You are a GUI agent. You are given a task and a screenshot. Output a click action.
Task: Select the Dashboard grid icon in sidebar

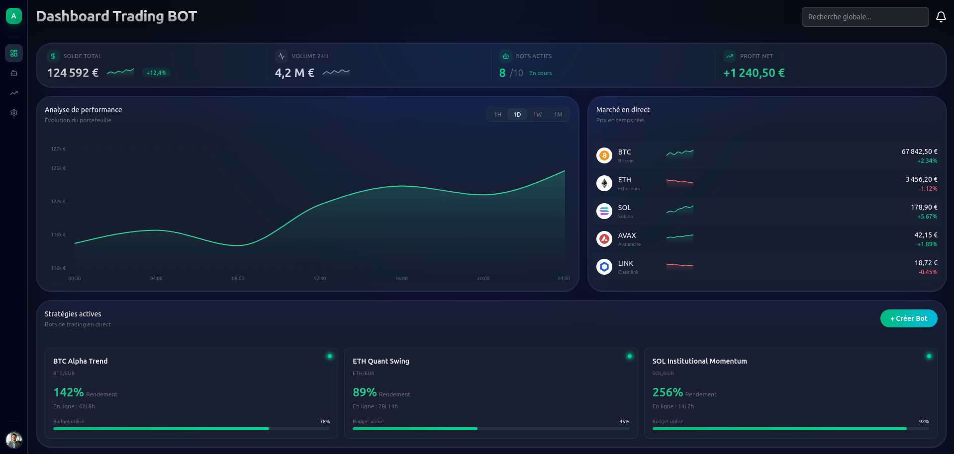13,53
